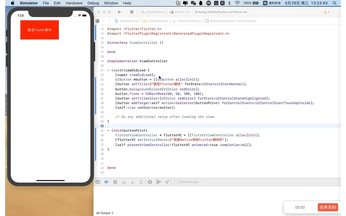346x216 pixels.
Task: Click the viewDidLoad method name on line 21
Action: coord(134,70)
